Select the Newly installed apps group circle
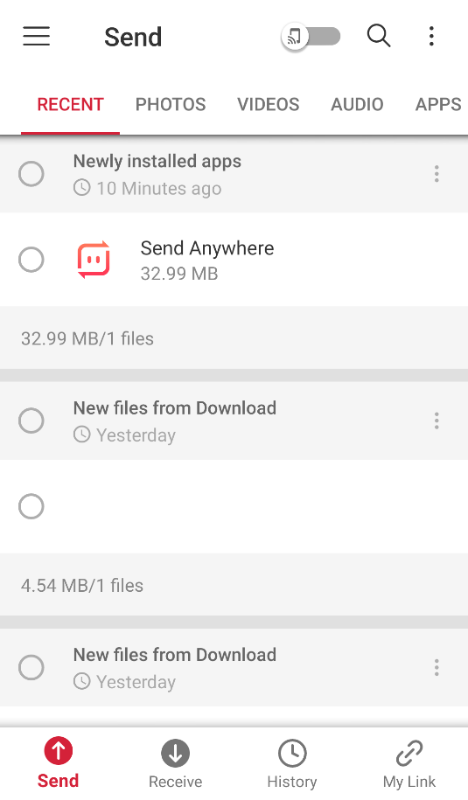 [31, 174]
